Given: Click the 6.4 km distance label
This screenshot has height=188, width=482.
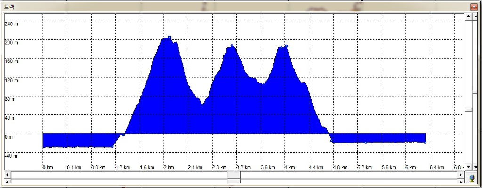Looking at the screenshot, I should (x=437, y=167).
